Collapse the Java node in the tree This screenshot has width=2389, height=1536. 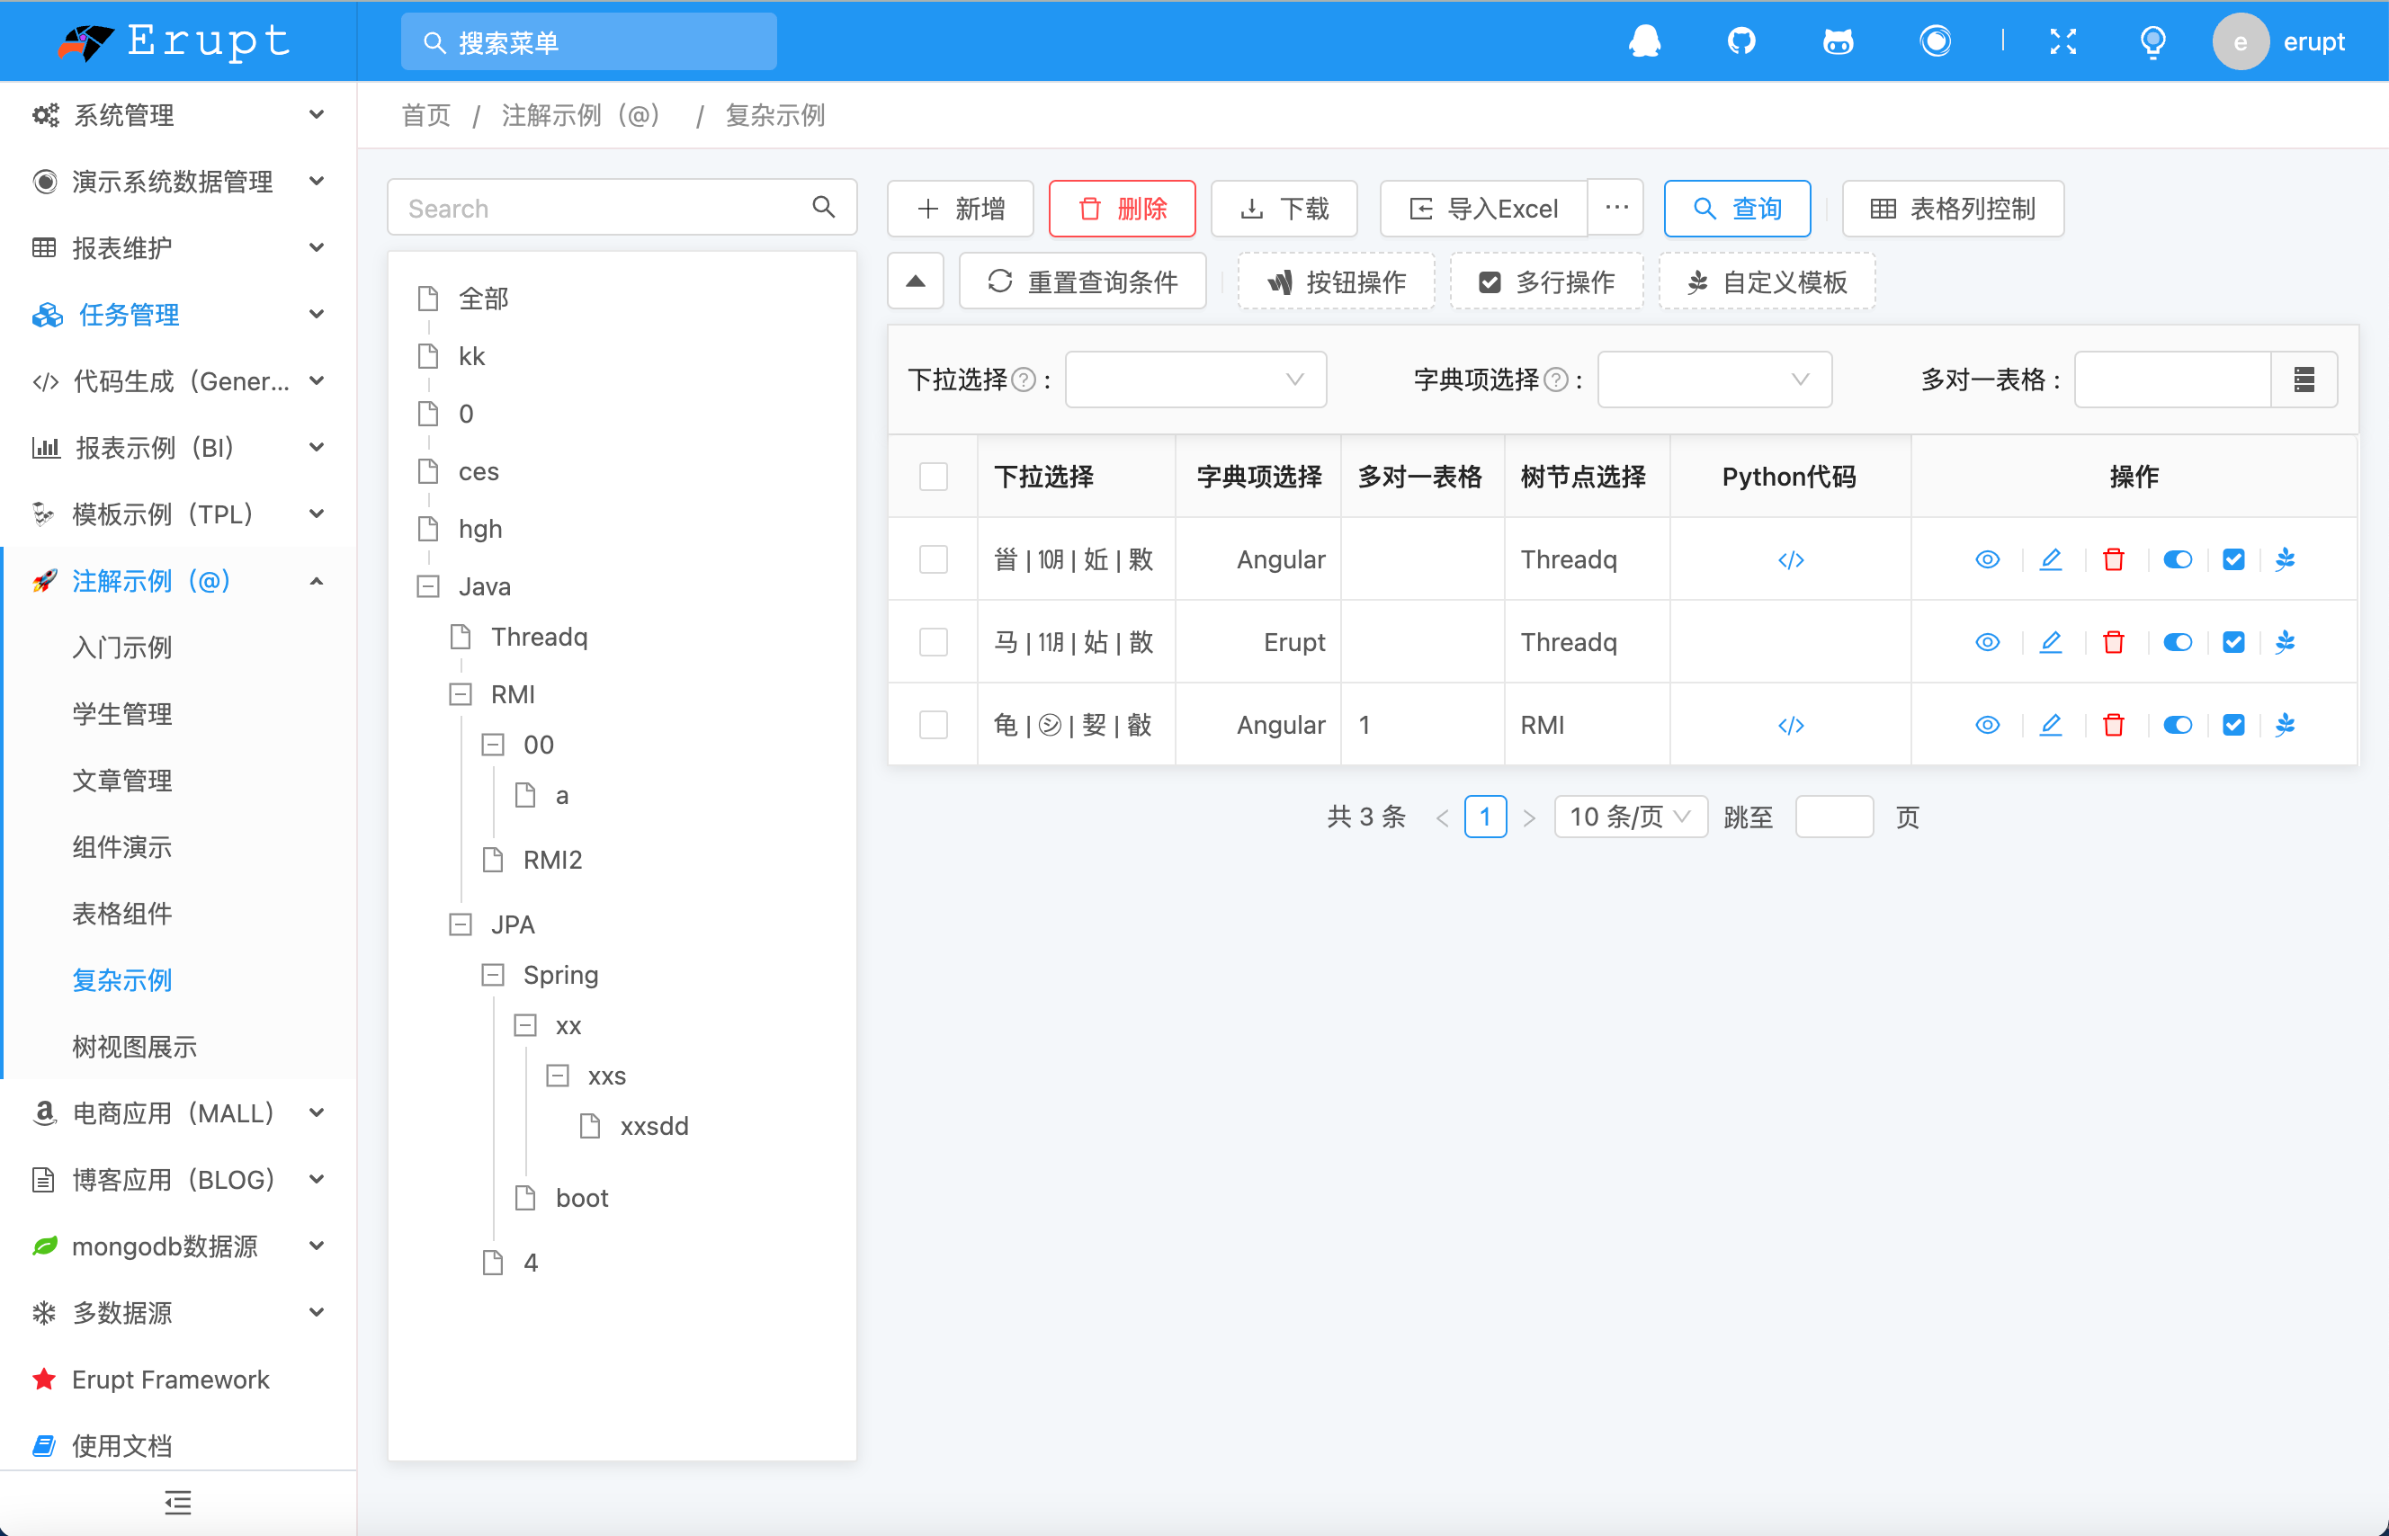429,586
